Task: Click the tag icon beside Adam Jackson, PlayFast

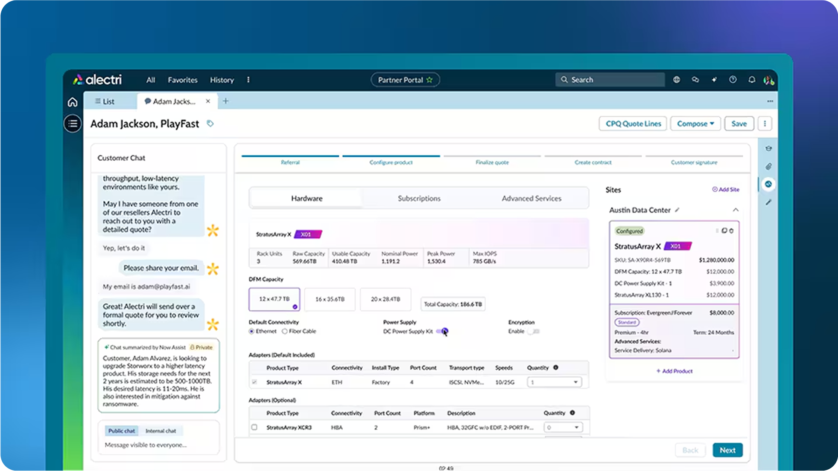Action: 210,124
